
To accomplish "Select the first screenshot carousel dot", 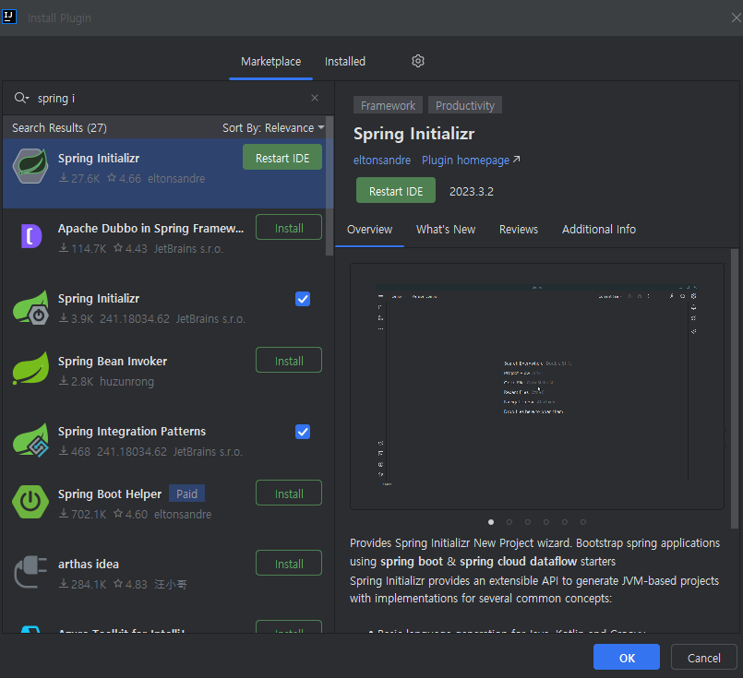I will pyautogui.click(x=491, y=522).
